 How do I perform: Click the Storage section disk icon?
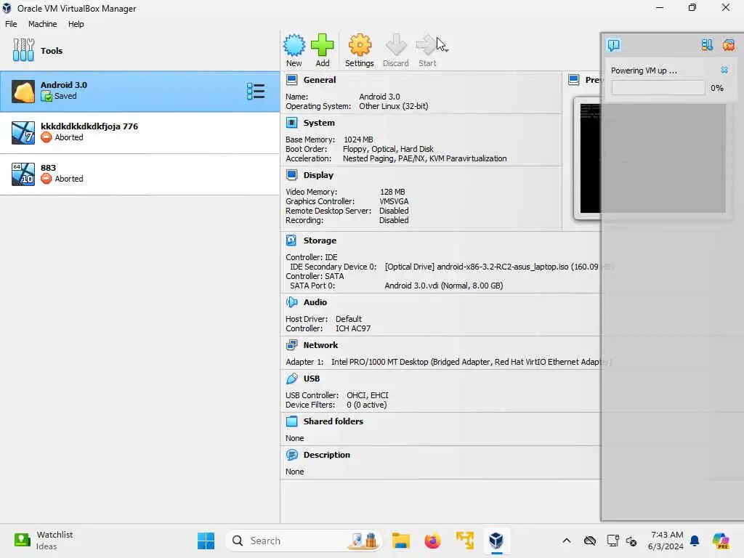point(291,240)
